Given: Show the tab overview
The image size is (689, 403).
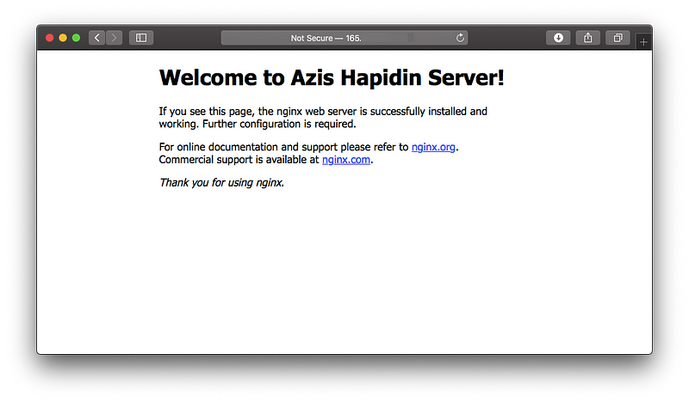Looking at the screenshot, I should [618, 38].
